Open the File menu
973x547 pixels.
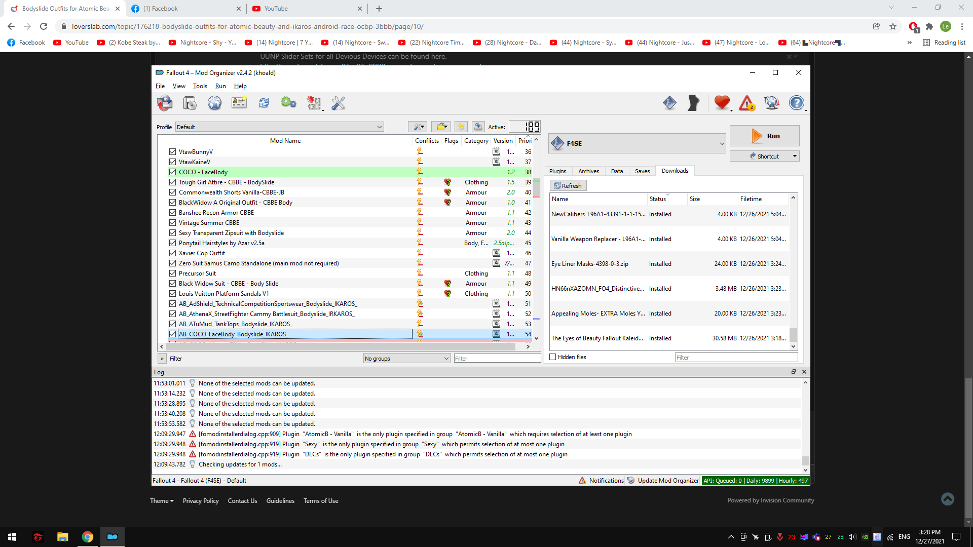point(160,86)
